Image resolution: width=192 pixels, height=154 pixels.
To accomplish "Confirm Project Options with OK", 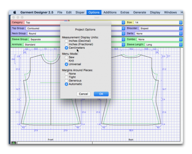I will 101,94.
